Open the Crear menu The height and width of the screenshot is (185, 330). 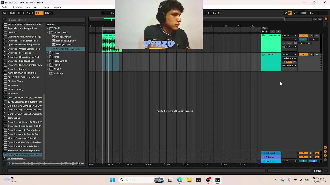28,7
